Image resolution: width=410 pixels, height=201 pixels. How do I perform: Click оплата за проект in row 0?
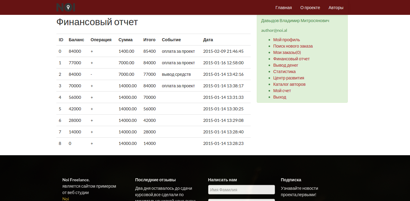(x=178, y=51)
